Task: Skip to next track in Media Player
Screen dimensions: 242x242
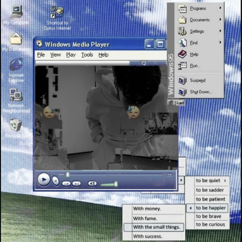Action: [x=76, y=183]
